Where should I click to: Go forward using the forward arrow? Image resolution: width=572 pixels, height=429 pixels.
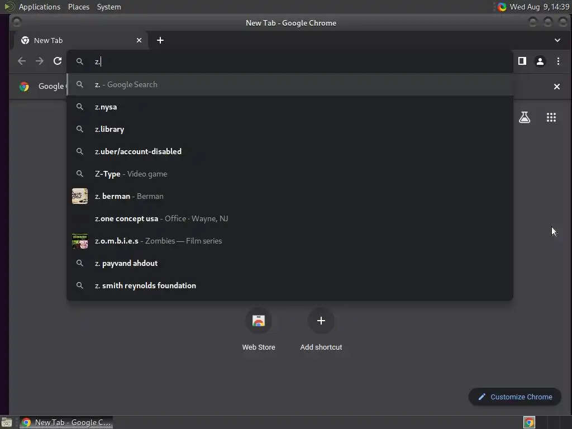pyautogui.click(x=40, y=61)
